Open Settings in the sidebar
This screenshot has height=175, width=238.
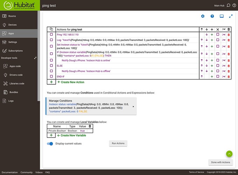pyautogui.click(x=19, y=42)
